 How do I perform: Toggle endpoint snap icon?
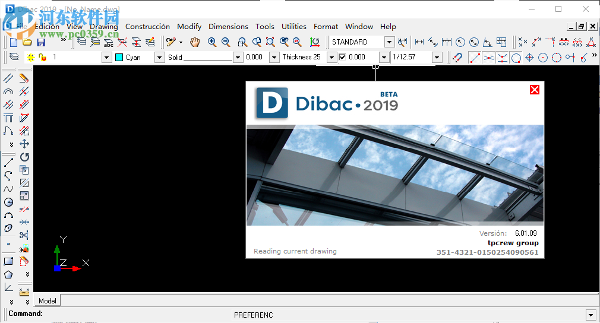click(475, 58)
